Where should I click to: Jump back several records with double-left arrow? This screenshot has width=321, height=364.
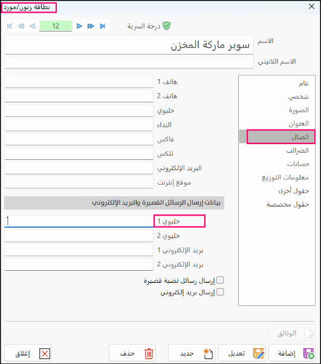pos(21,26)
